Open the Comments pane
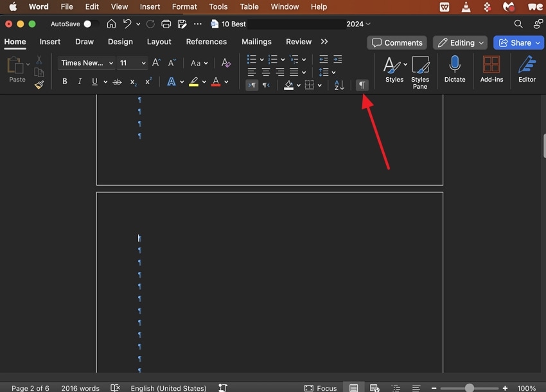Image resolution: width=546 pixels, height=392 pixels. pos(397,43)
